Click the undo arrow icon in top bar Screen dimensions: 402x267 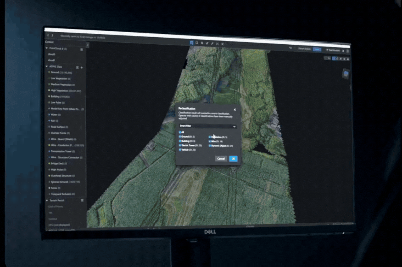point(290,48)
